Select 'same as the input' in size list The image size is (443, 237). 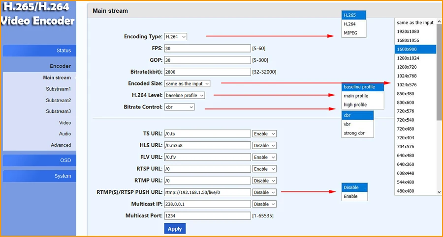point(415,23)
